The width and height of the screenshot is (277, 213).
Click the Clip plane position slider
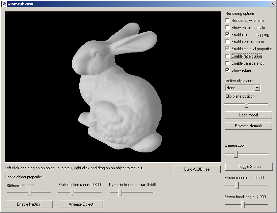point(246,104)
